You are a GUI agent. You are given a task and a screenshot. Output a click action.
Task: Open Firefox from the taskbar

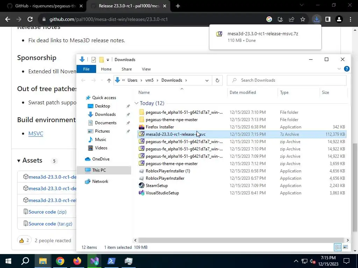[77, 261]
